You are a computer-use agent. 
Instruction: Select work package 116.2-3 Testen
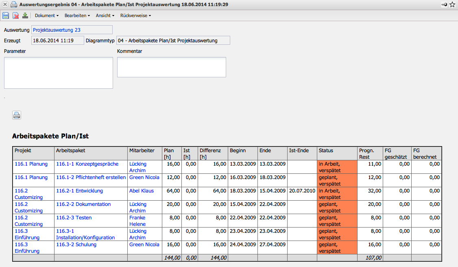pos(74,218)
